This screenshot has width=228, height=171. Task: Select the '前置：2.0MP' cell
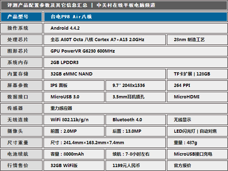[74, 132]
